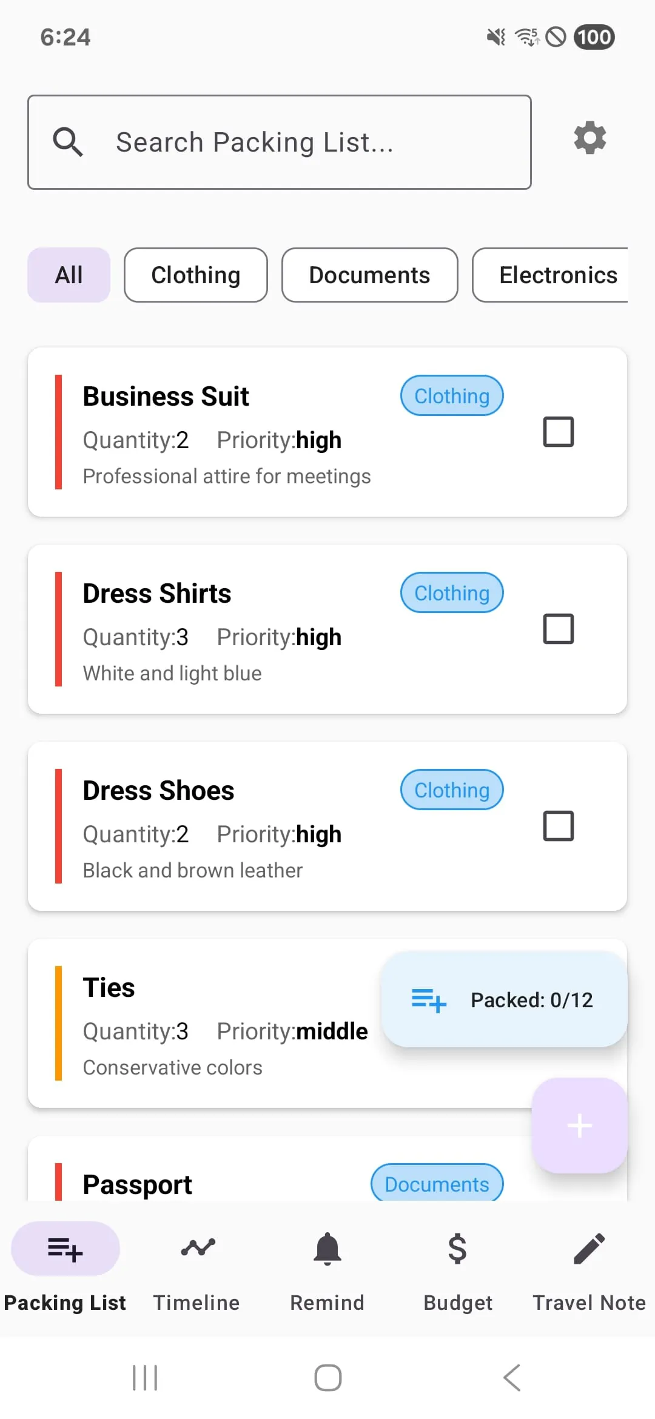
Task: Tap the floating plus add button
Action: (579, 1125)
